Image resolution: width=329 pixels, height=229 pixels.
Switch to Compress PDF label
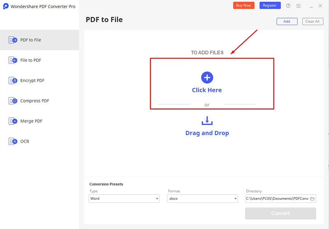pyautogui.click(x=35, y=101)
